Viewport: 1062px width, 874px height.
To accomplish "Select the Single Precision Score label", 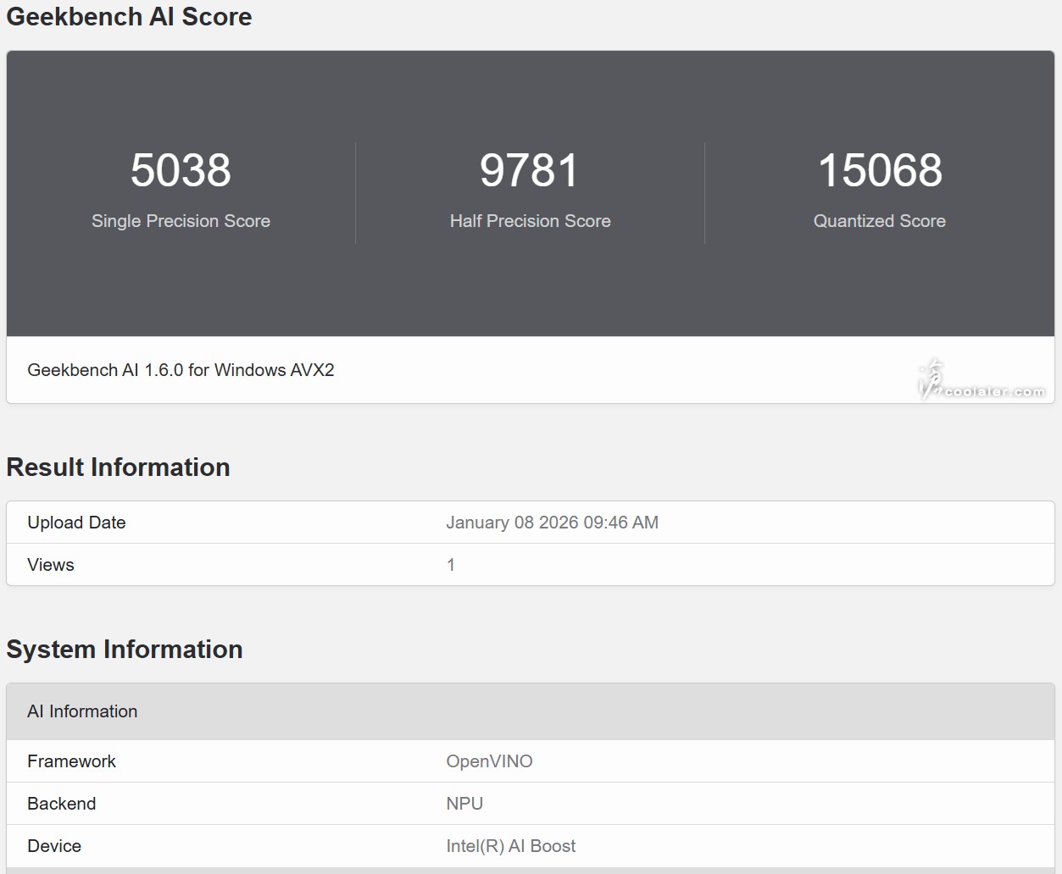I will click(x=181, y=221).
